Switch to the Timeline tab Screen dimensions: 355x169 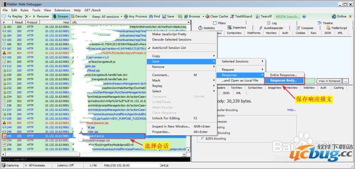(x=325, y=23)
